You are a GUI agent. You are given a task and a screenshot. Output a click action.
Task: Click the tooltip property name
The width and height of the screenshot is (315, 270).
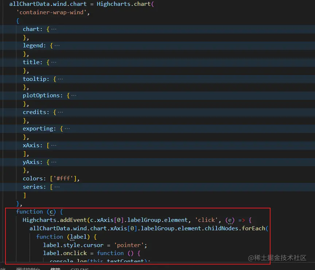click(35, 79)
